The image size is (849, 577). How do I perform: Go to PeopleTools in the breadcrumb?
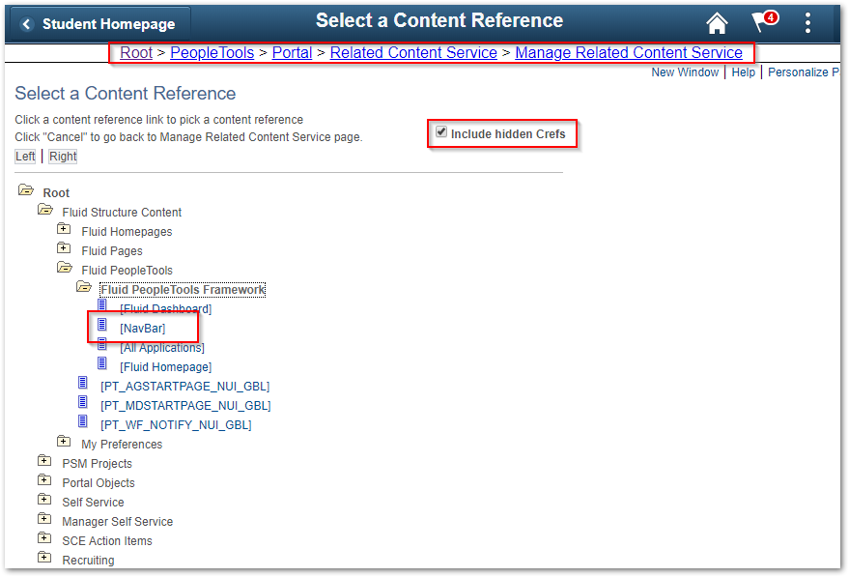212,53
